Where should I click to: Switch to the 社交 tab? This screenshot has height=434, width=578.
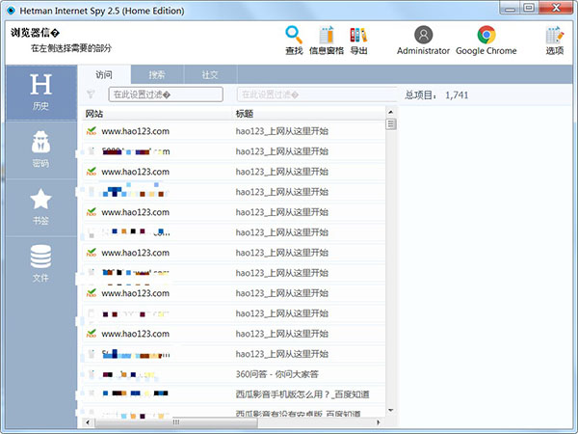210,75
